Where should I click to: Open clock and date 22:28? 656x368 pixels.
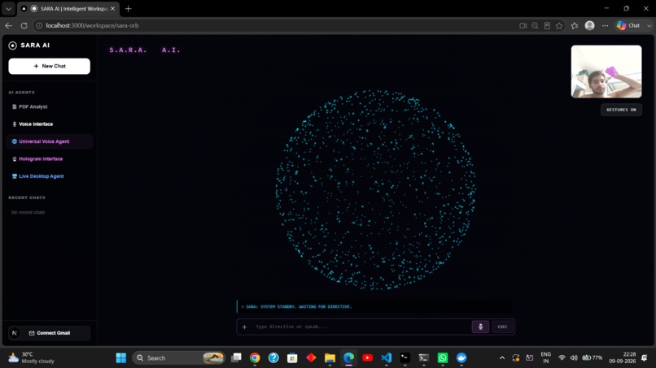[x=622, y=358]
